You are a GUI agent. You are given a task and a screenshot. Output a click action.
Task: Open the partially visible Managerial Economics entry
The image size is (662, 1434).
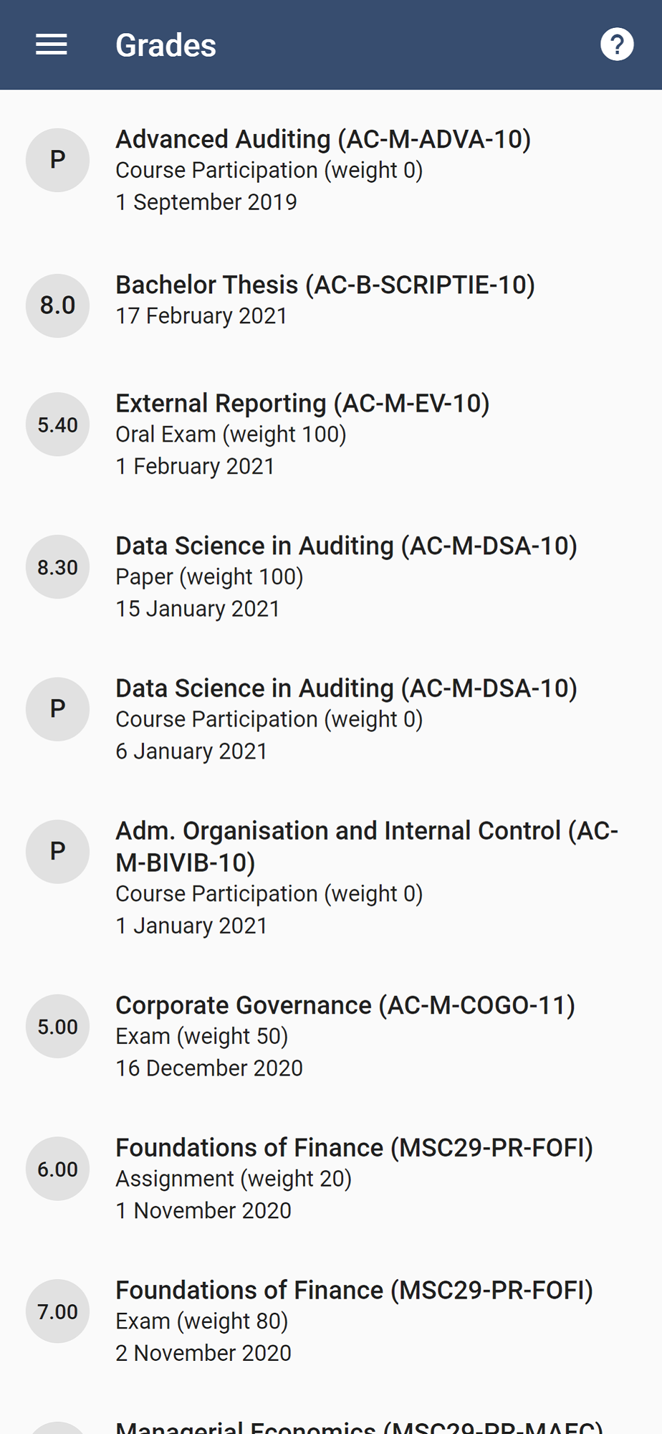click(358, 1427)
